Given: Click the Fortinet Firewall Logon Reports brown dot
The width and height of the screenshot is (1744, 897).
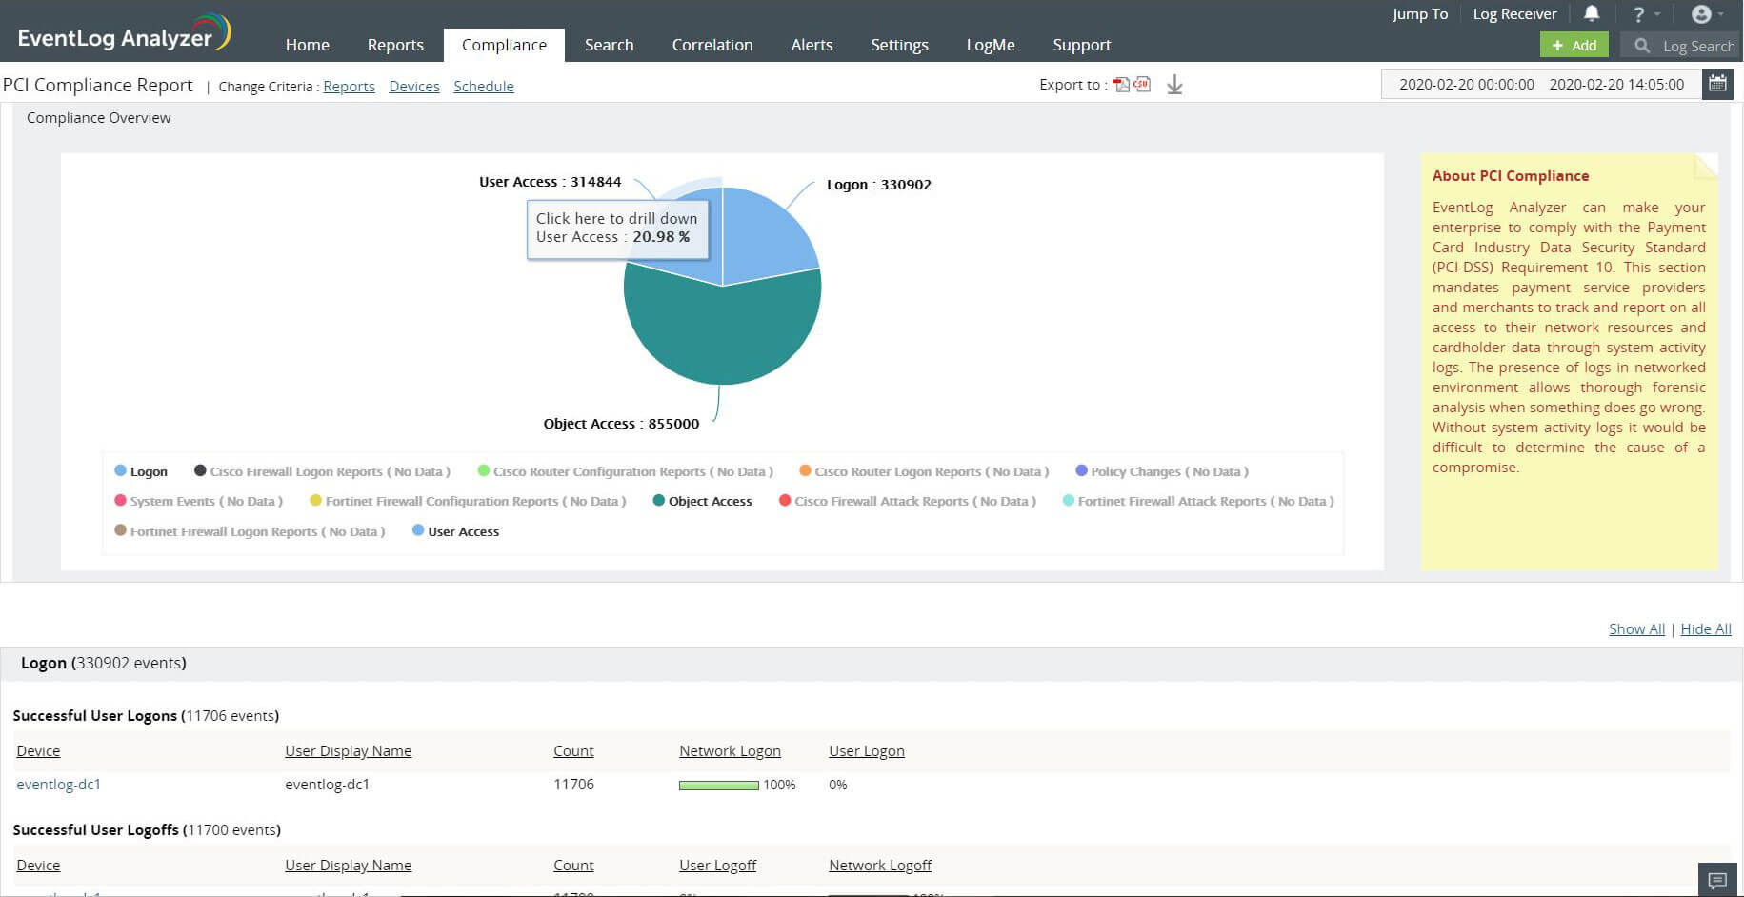Looking at the screenshot, I should click(120, 530).
